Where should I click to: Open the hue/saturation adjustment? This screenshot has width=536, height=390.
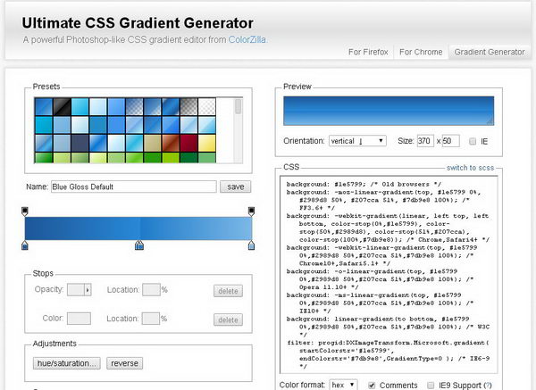67,363
